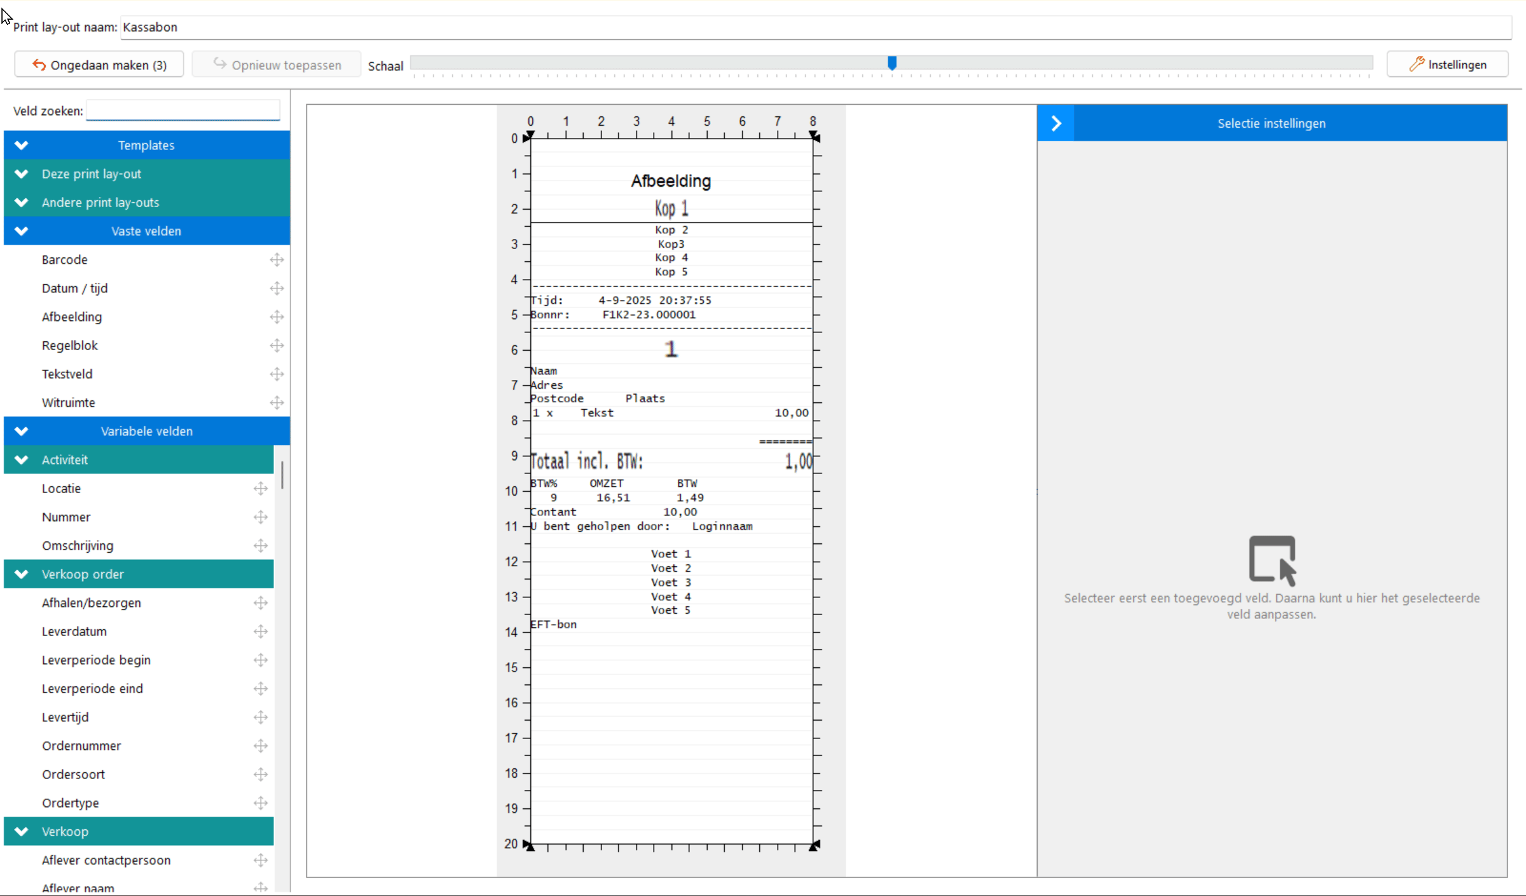Screen dimensions: 1526x896
Task: Click the drag handle beside Ordernummer
Action: [261, 745]
